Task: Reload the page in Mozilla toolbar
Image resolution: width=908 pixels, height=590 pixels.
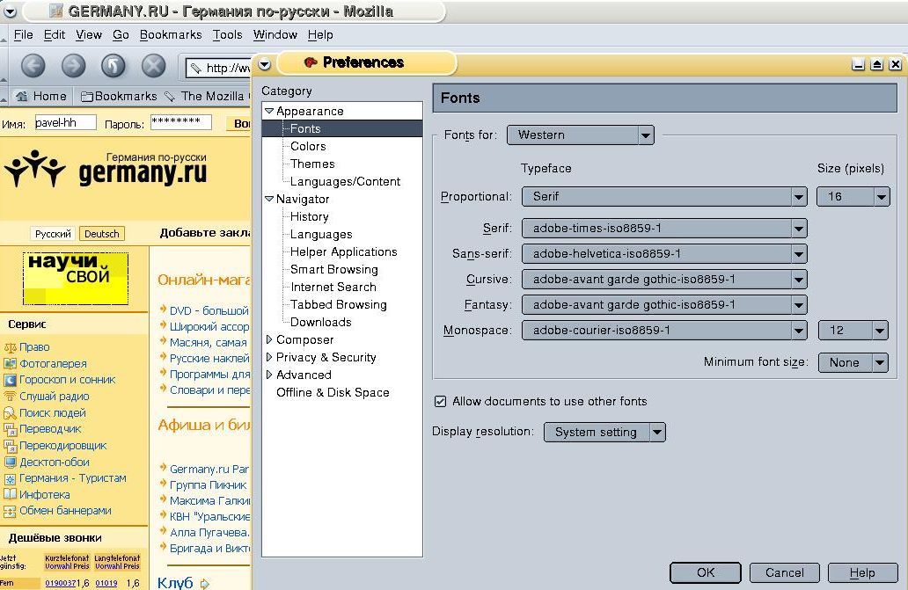Action: (113, 66)
